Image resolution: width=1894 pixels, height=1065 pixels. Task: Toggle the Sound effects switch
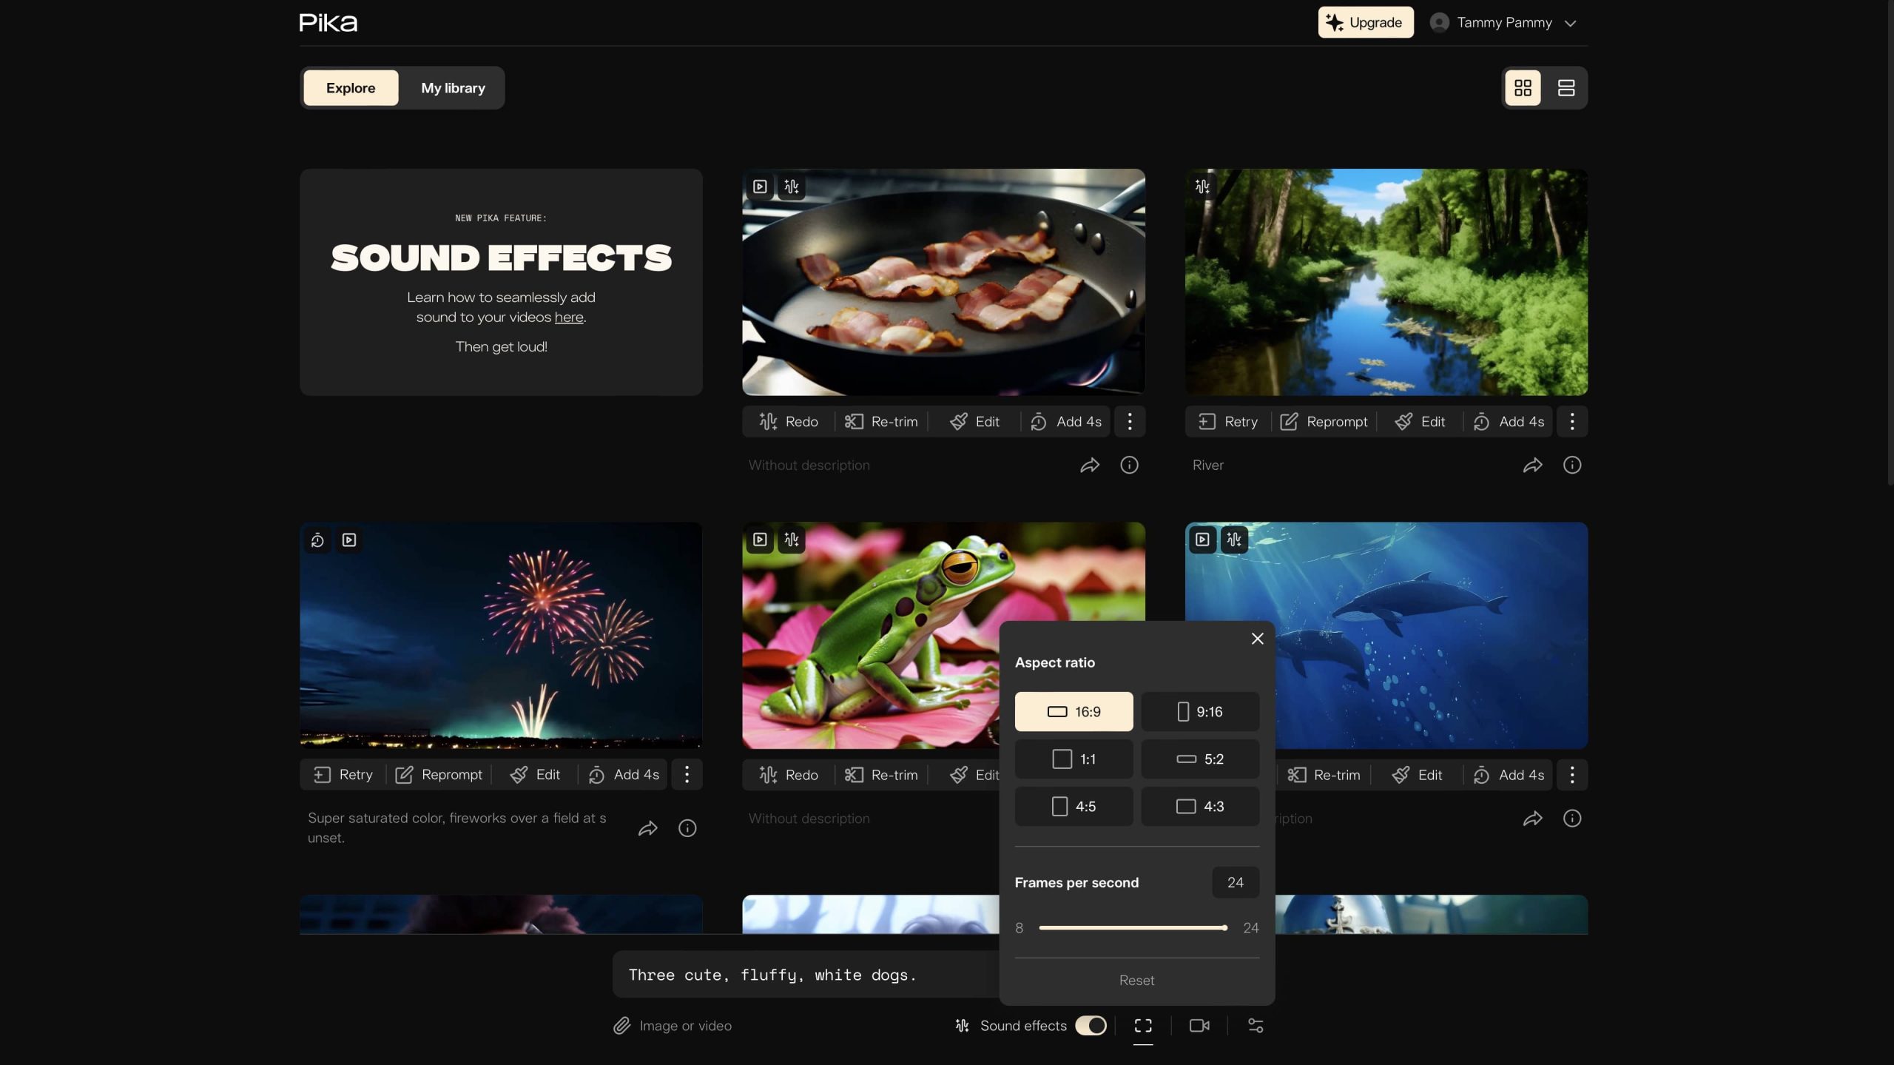point(1091,1026)
